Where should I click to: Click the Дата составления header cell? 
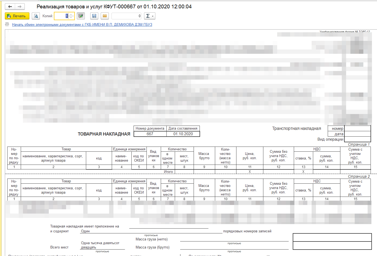(183, 128)
